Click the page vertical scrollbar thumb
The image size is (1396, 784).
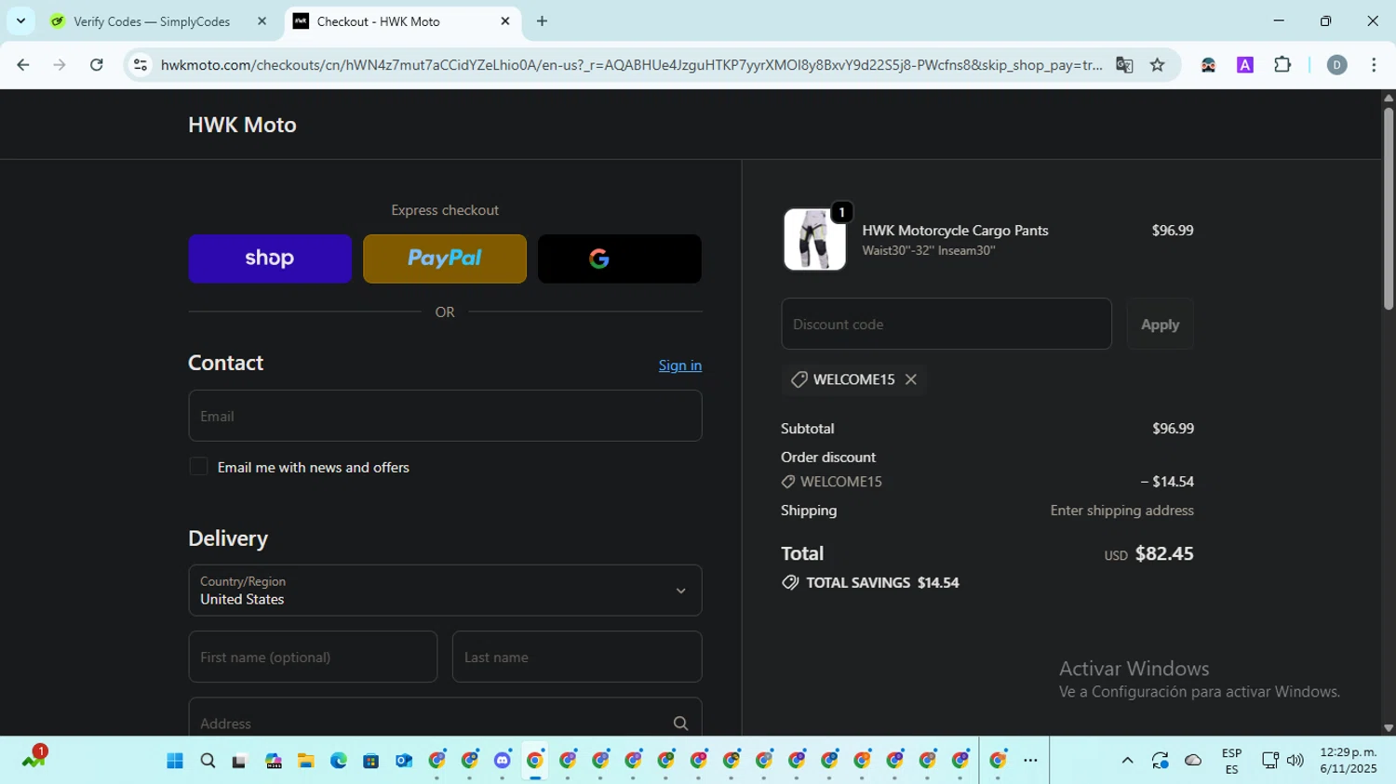click(x=1389, y=208)
